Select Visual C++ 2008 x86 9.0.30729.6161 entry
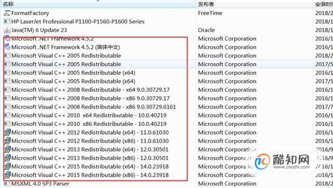 pyautogui.click(x=94, y=107)
